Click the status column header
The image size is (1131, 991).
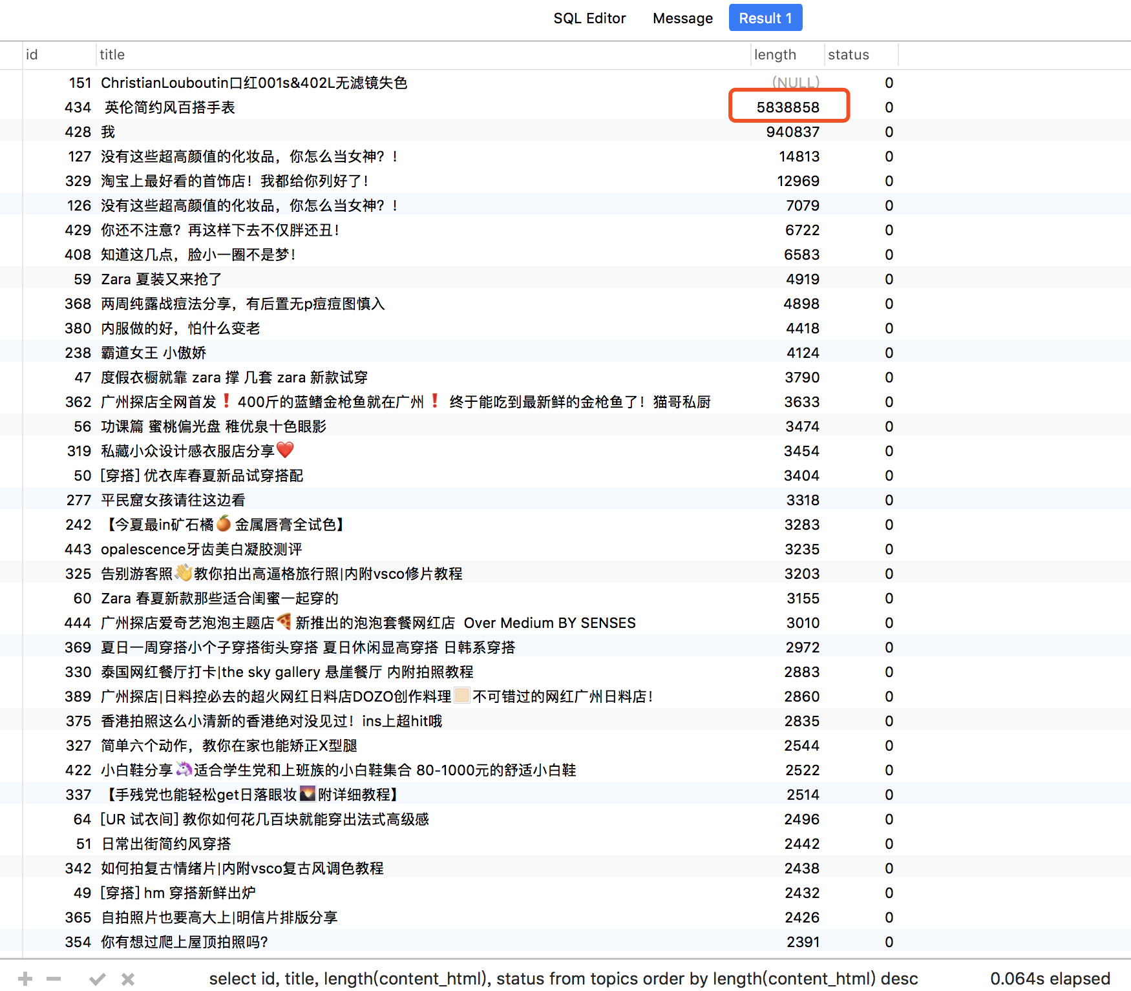(x=848, y=55)
